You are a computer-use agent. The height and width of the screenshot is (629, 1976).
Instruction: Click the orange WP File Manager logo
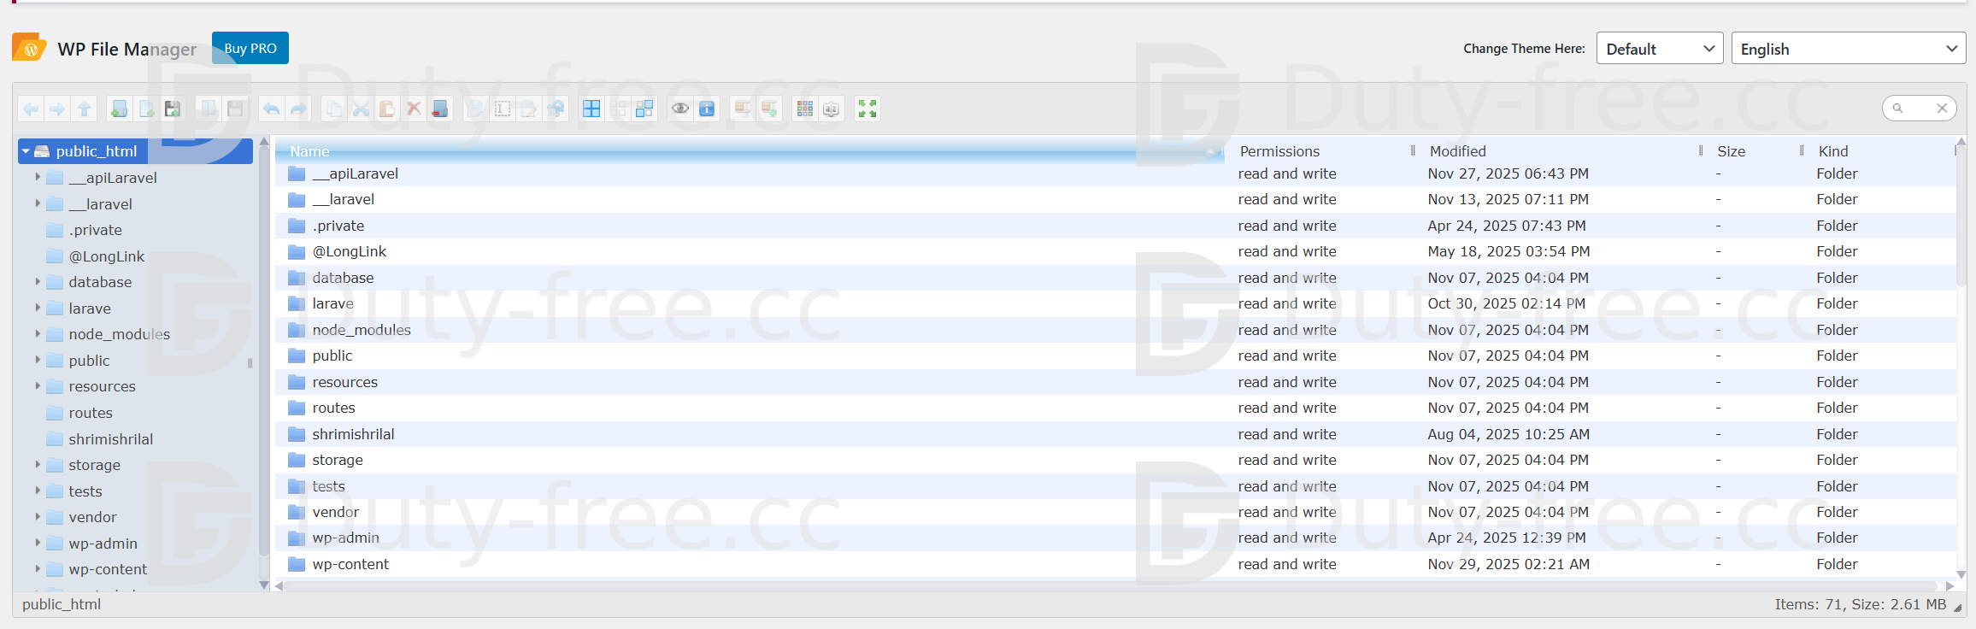pyautogui.click(x=29, y=48)
